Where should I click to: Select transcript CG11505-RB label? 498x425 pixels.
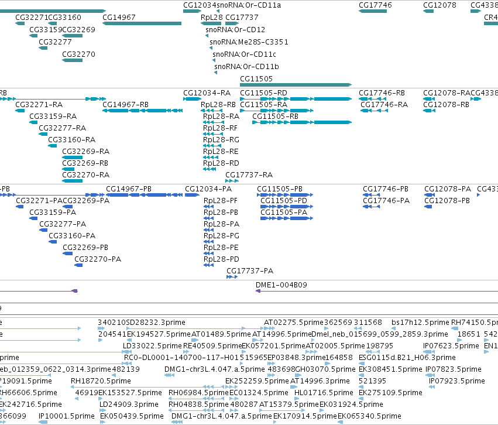[x=275, y=116]
